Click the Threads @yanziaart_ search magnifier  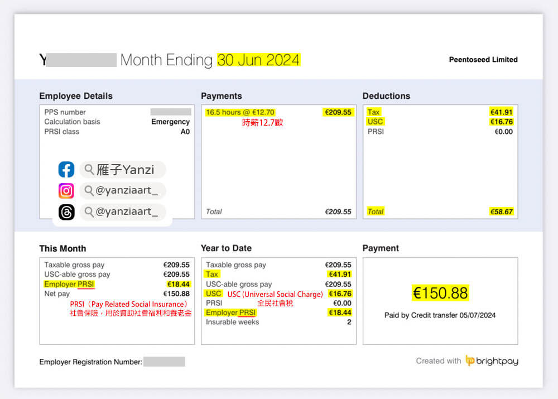89,212
